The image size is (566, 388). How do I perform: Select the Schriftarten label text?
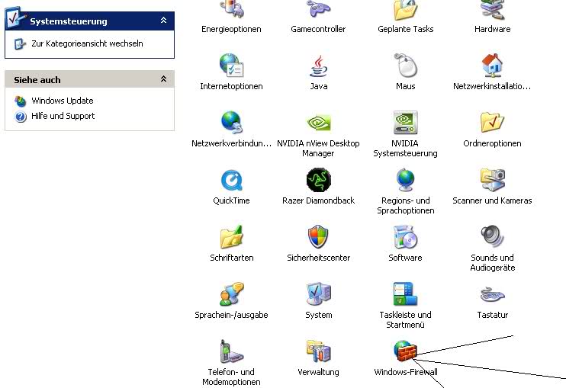232,258
